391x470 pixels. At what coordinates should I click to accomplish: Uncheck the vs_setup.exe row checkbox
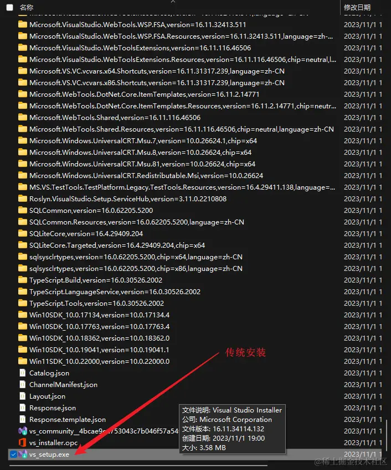point(13,454)
